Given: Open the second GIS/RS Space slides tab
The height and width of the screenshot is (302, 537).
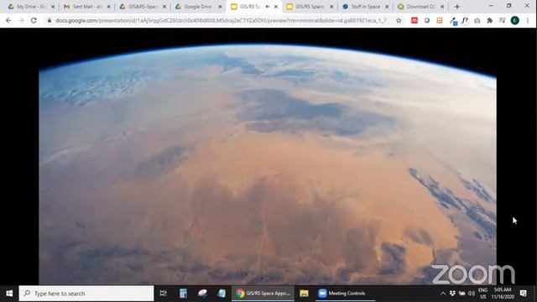Looking at the screenshot, I should pos(310,7).
